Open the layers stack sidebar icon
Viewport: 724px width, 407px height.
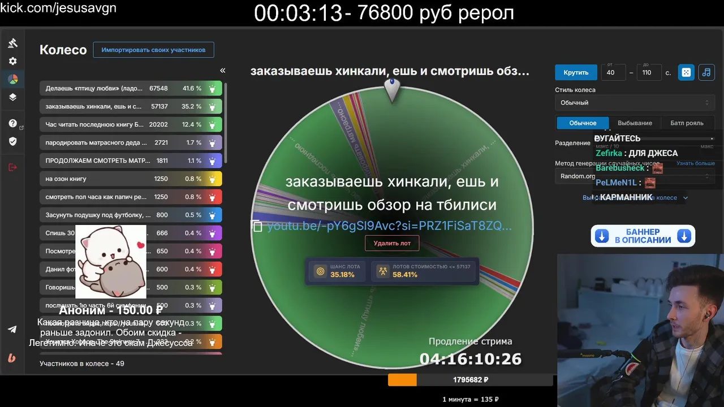[12, 97]
